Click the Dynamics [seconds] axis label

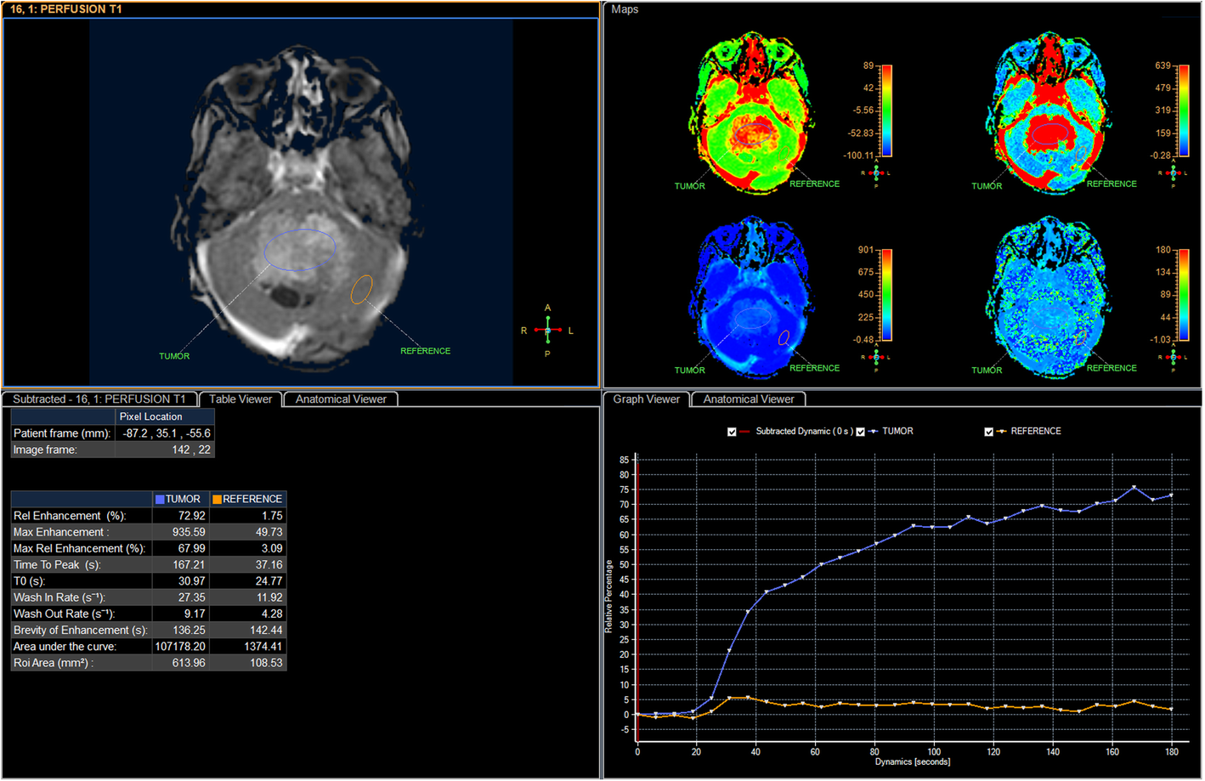[913, 761]
